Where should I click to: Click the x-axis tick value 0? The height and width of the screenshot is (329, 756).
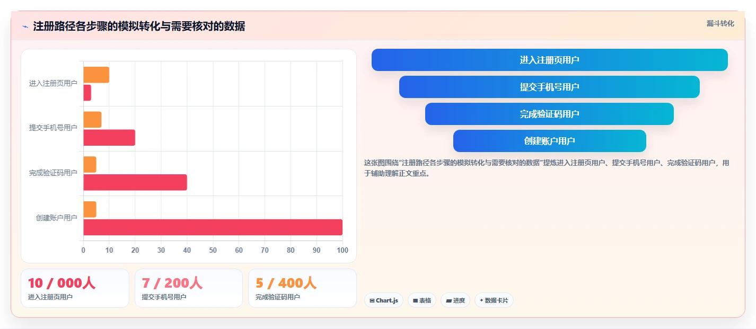(83, 250)
